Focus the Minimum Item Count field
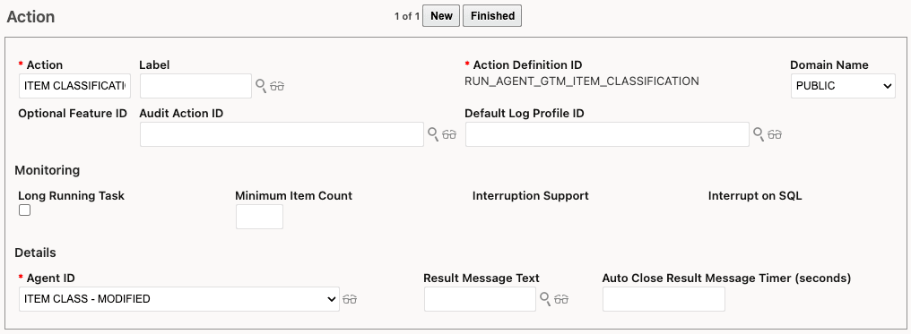This screenshot has width=911, height=334. click(259, 217)
